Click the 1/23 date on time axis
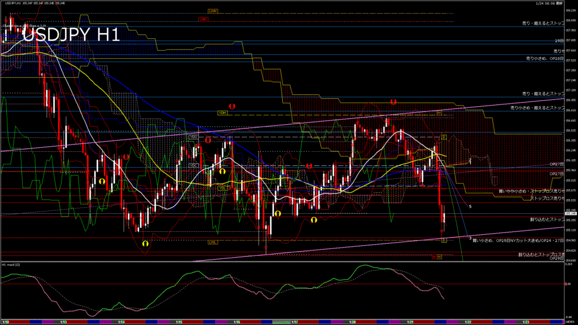Viewport: 578px width, 325px height. 526,322
